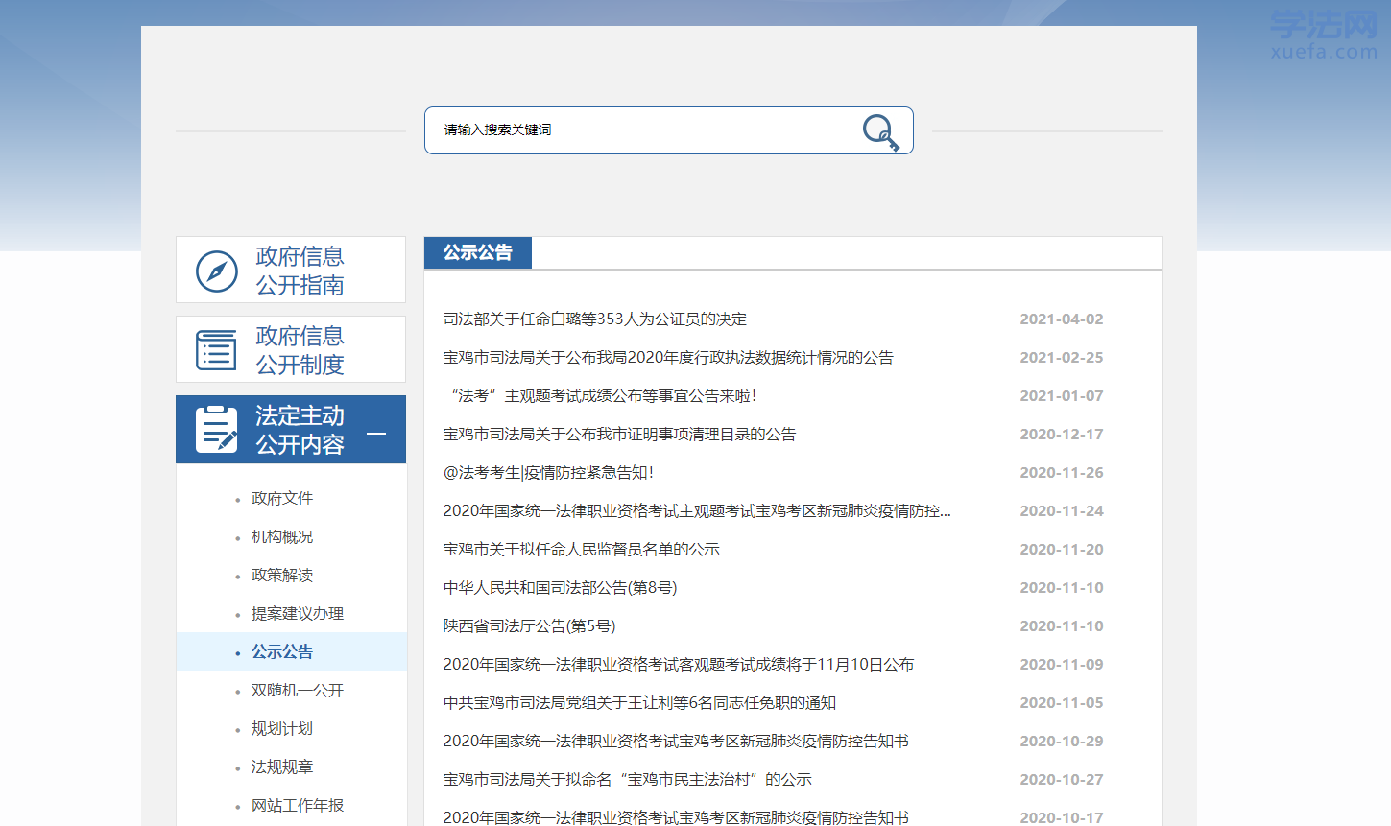Open @法考考生|疫情防控紧急告知 article
Viewport: 1391px width, 826px height.
(x=548, y=472)
